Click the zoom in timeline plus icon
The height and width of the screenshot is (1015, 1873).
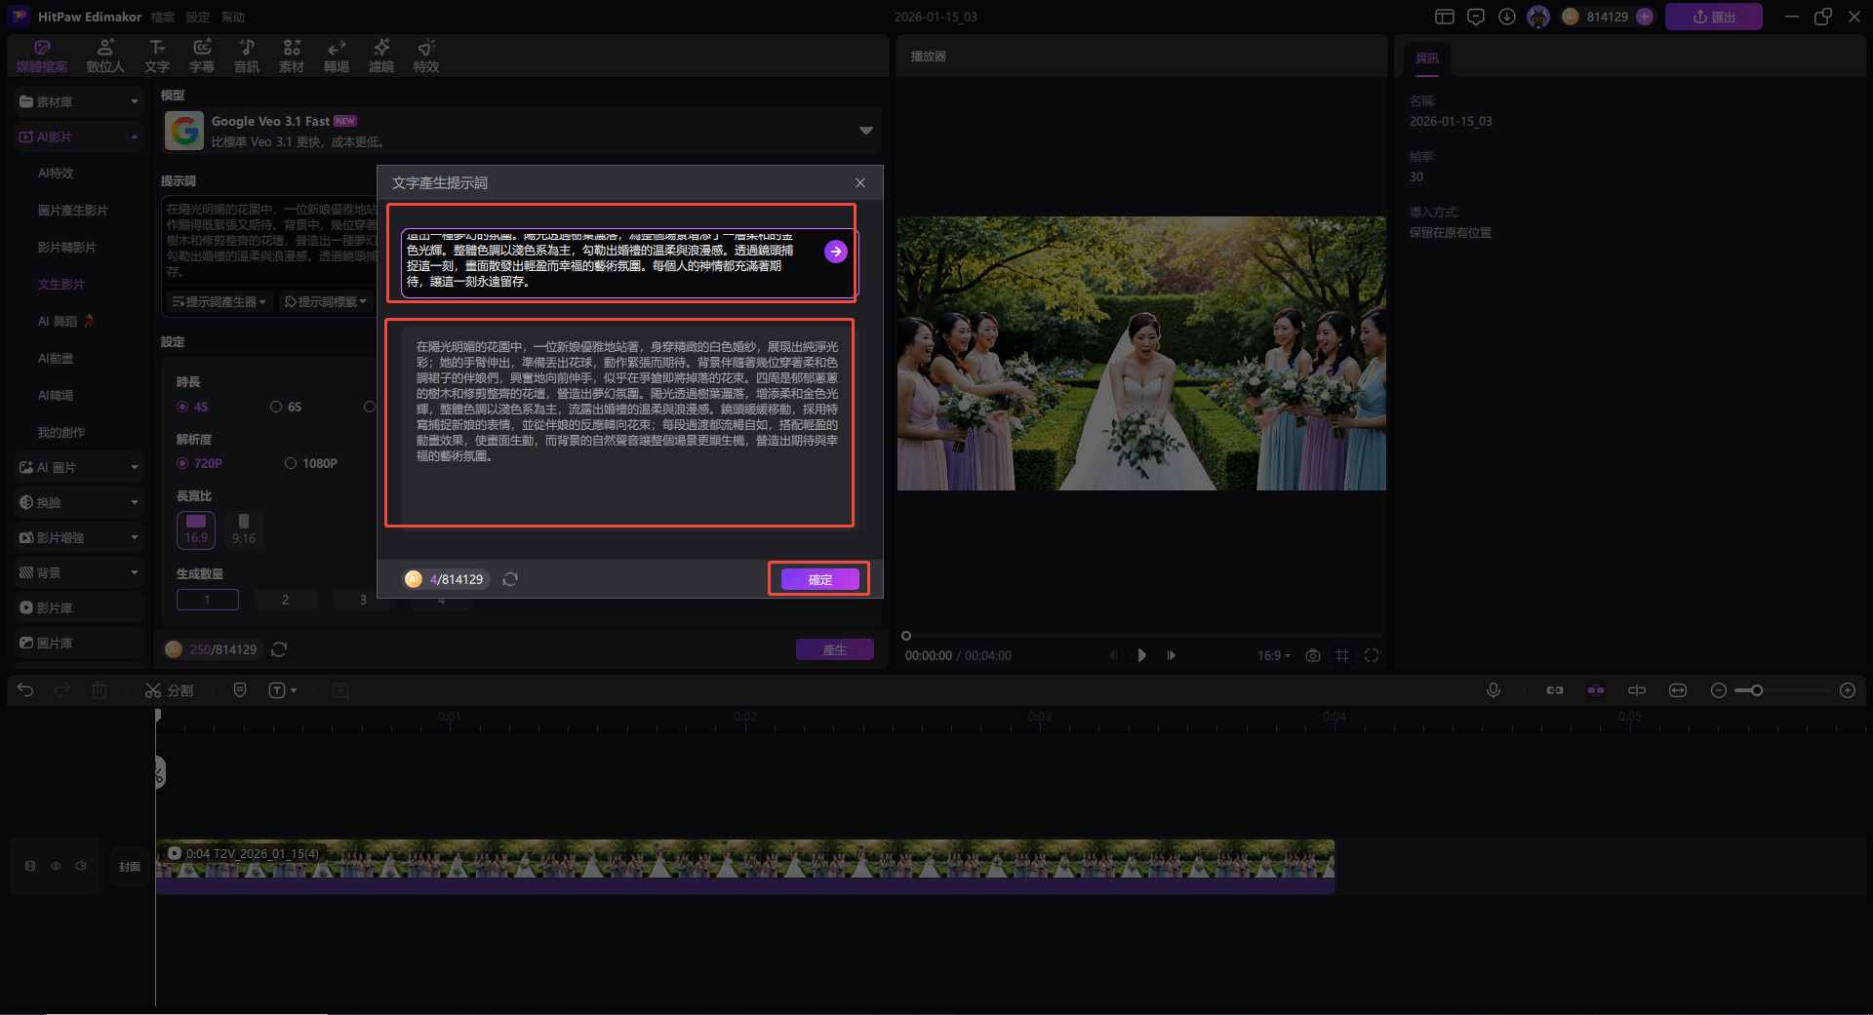(1847, 690)
